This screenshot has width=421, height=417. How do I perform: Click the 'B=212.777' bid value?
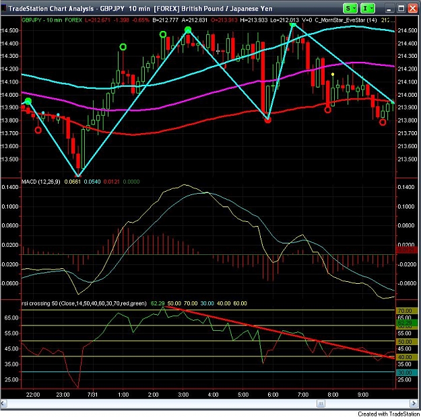[x=165, y=20]
